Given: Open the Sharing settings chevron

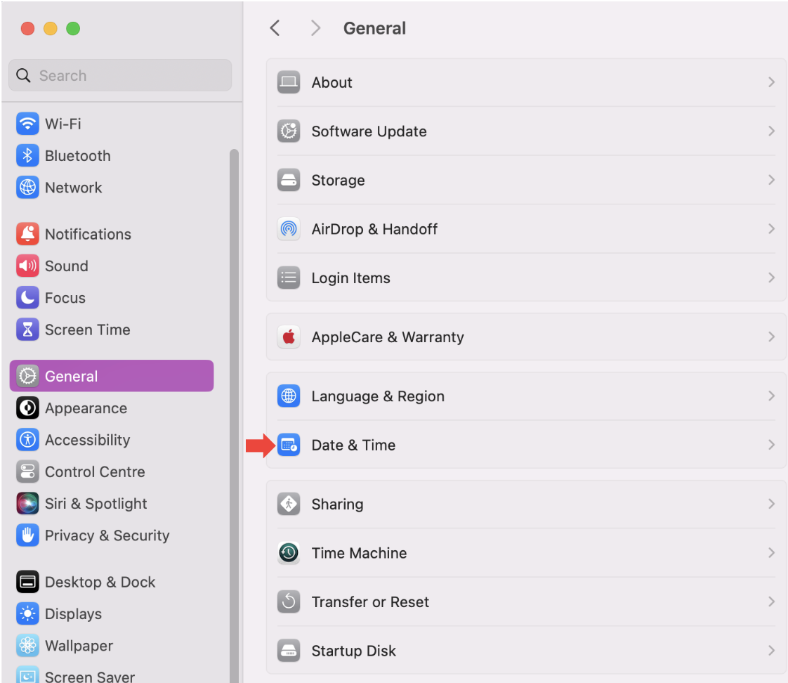Looking at the screenshot, I should coord(770,504).
